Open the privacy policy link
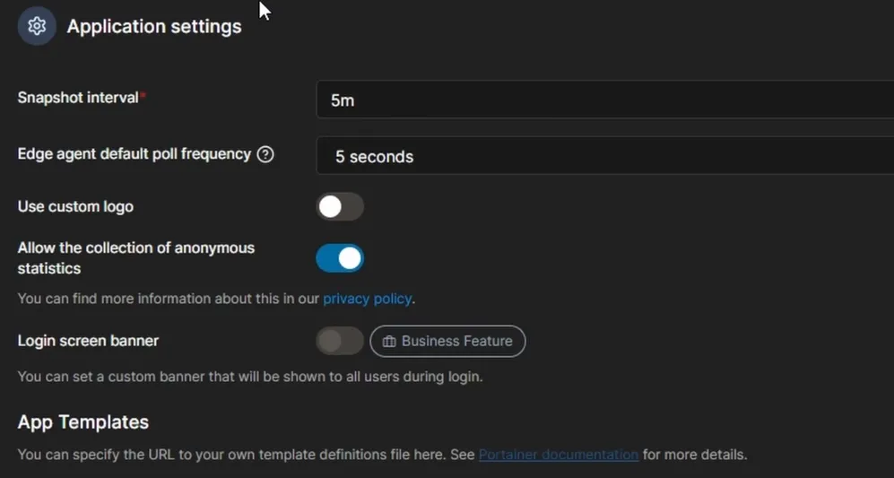The height and width of the screenshot is (478, 894). (x=367, y=299)
